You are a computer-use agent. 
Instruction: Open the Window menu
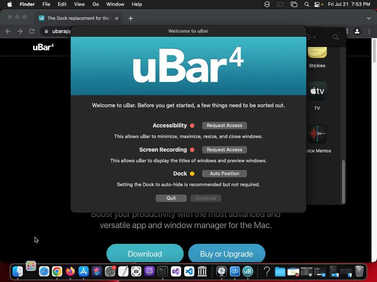pos(115,4)
